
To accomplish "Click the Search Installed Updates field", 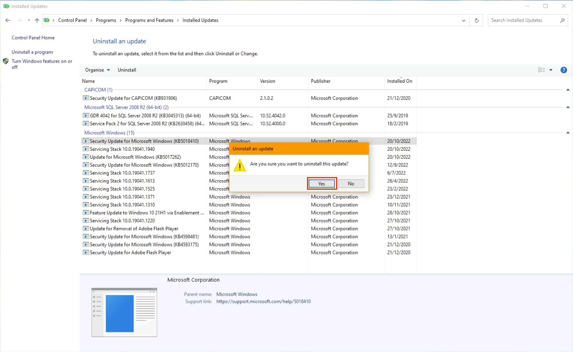I will point(522,20).
